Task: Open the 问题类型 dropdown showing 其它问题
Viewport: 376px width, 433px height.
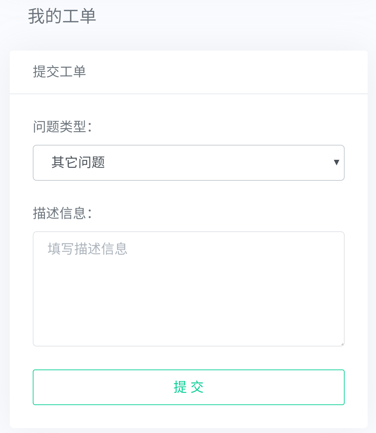Action: coord(188,163)
